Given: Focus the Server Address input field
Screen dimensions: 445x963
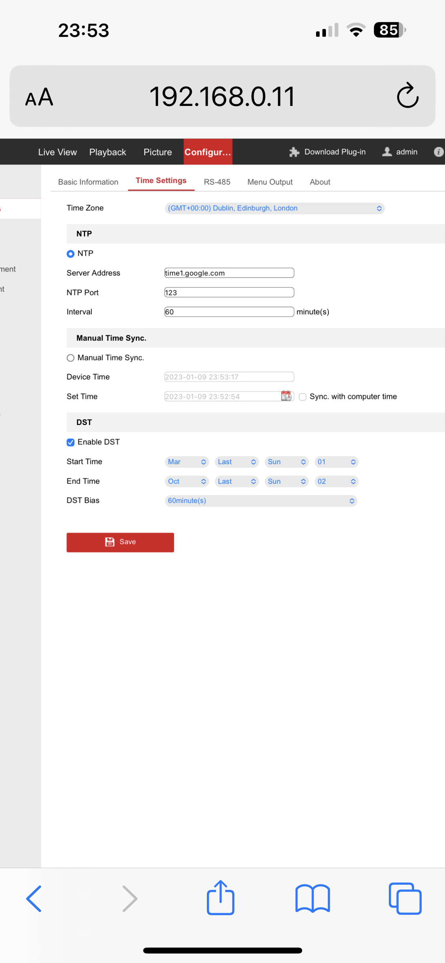Looking at the screenshot, I should pos(229,273).
